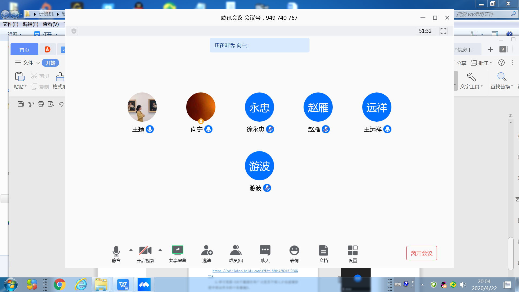Click WPS print icon in quick toolbar
This screenshot has width=519, height=292.
[x=41, y=104]
